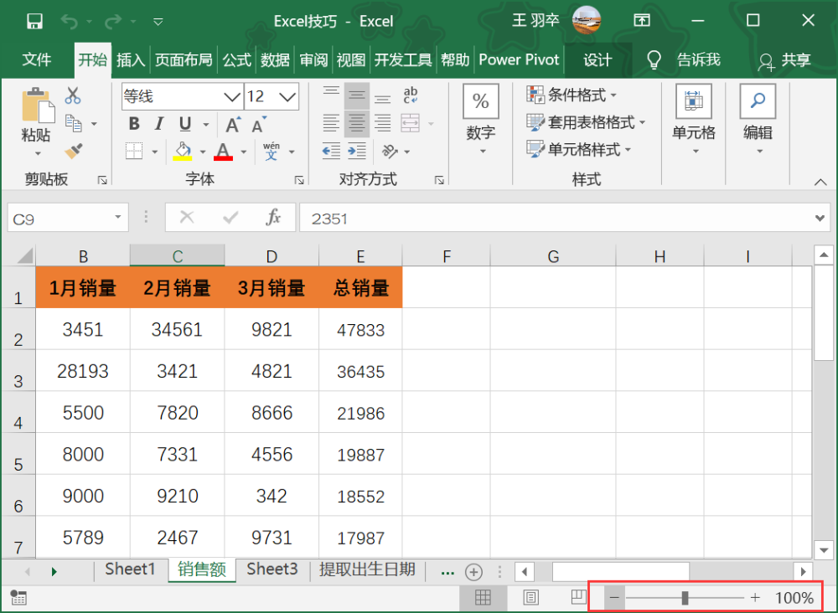Toggle Bold formatting
Viewport: 838px width, 613px height.
click(134, 124)
